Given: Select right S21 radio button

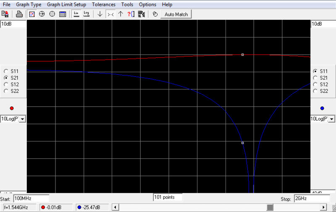Looking at the screenshot, I should pos(315,78).
